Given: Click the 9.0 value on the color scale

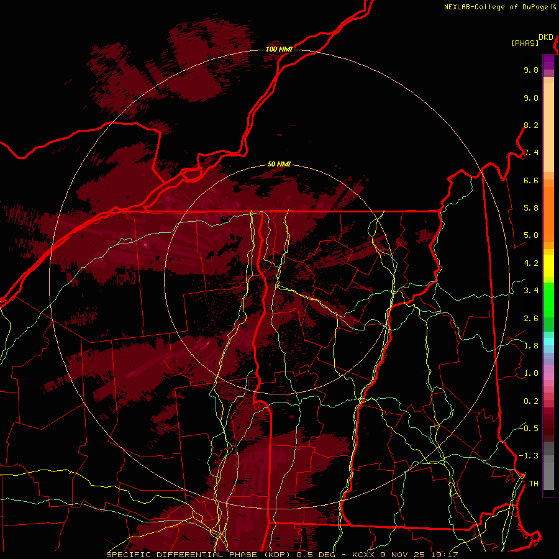Looking at the screenshot, I should (531, 98).
